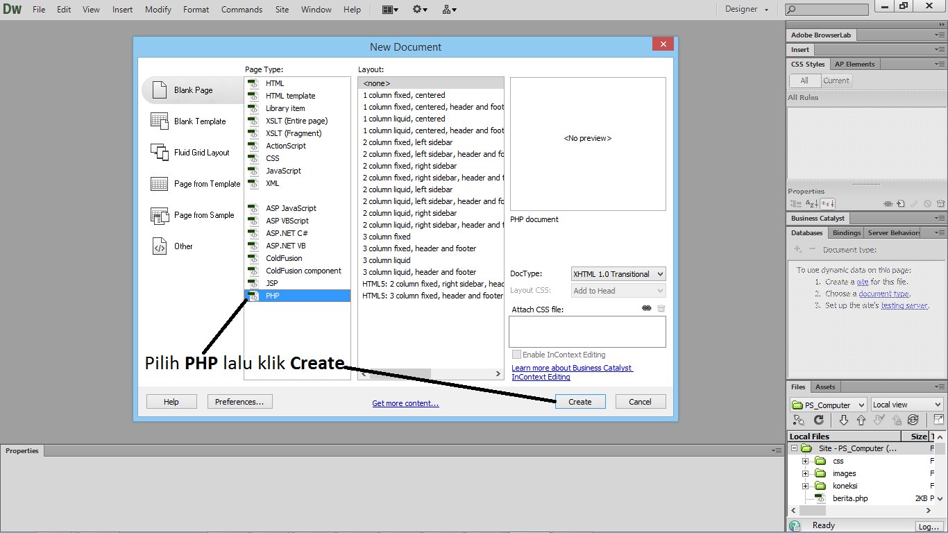This screenshot has width=948, height=533.
Task: Click the Layout list horizontal scrollbar
Action: pos(430,374)
